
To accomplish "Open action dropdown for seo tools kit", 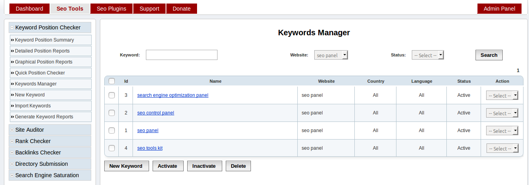I will tap(502, 149).
